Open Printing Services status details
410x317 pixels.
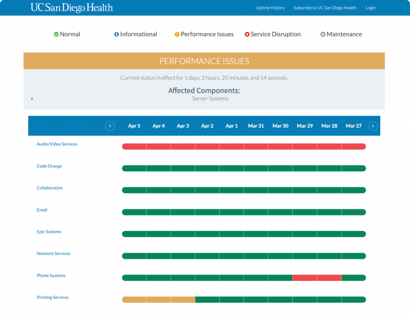pyautogui.click(x=52, y=297)
